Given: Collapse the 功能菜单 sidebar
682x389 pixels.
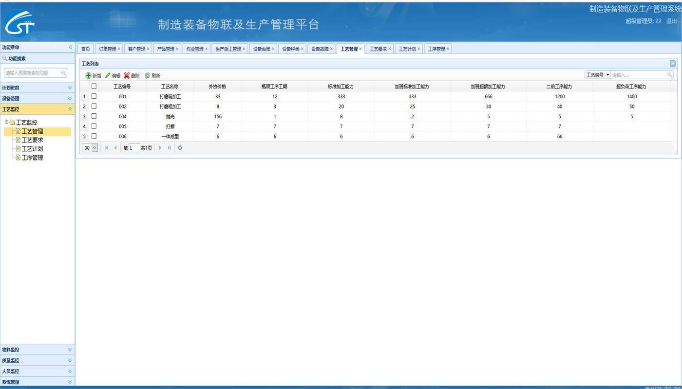Looking at the screenshot, I should pyautogui.click(x=70, y=47).
